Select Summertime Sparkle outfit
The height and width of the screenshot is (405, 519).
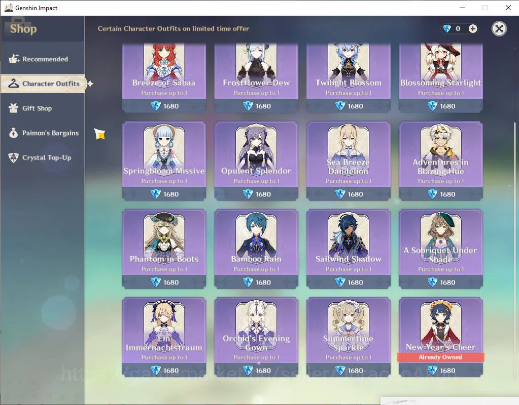349,337
